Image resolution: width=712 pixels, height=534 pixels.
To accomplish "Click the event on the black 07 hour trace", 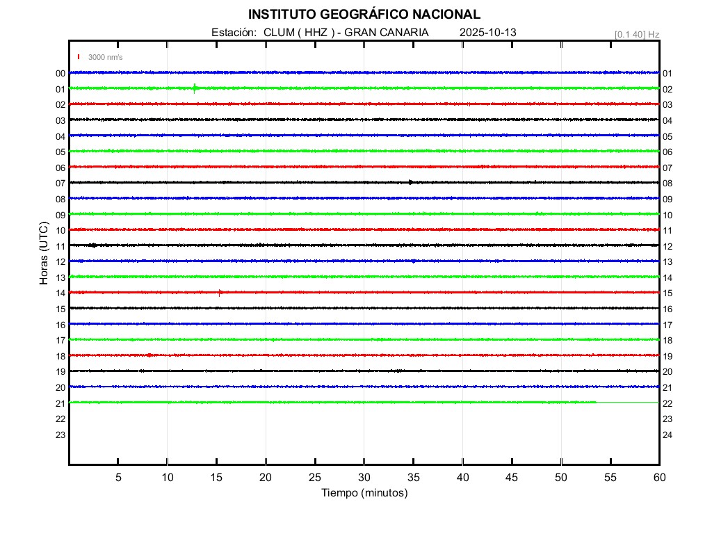I will pyautogui.click(x=411, y=182).
